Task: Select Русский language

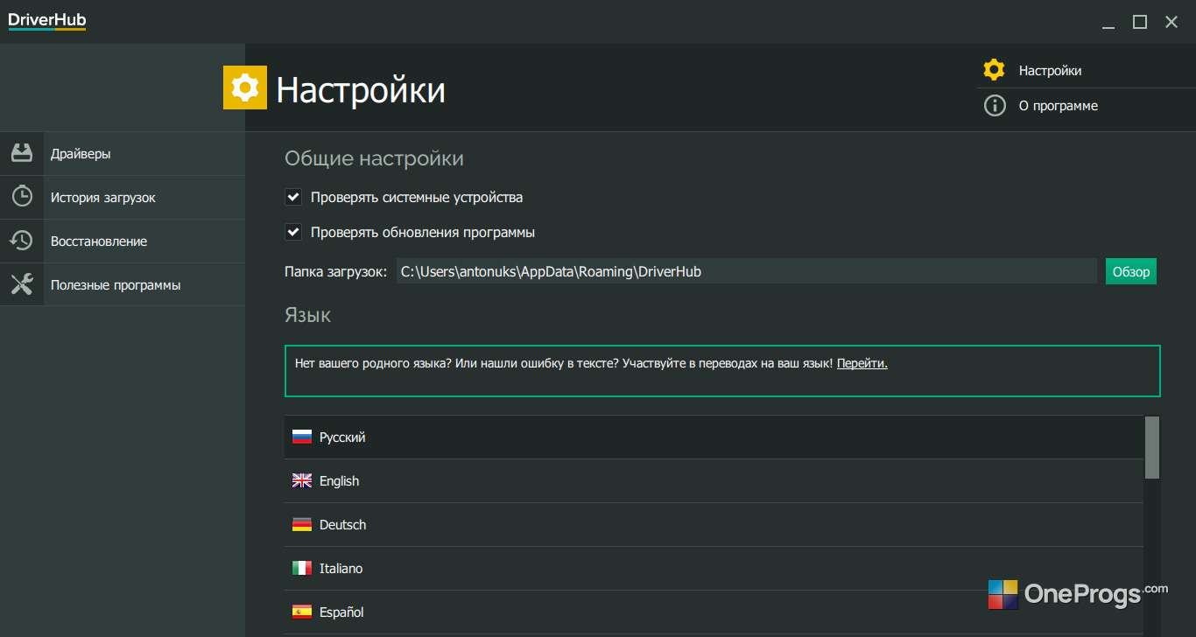Action: click(x=714, y=437)
